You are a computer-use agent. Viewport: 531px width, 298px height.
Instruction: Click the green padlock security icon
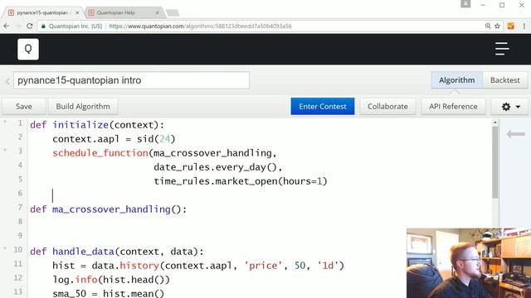[43, 26]
